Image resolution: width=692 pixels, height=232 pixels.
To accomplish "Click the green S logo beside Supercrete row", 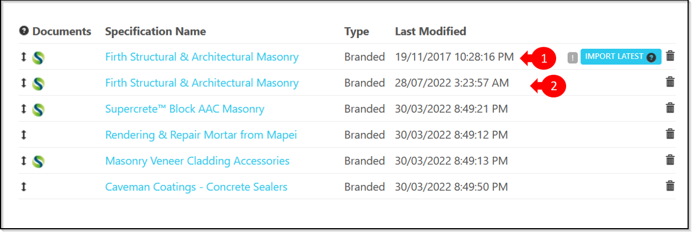I will [38, 109].
